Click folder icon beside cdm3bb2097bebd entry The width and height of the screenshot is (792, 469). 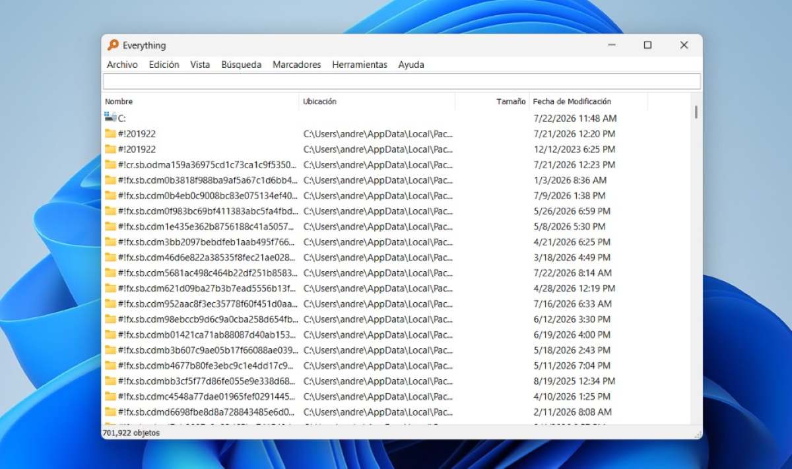110,242
